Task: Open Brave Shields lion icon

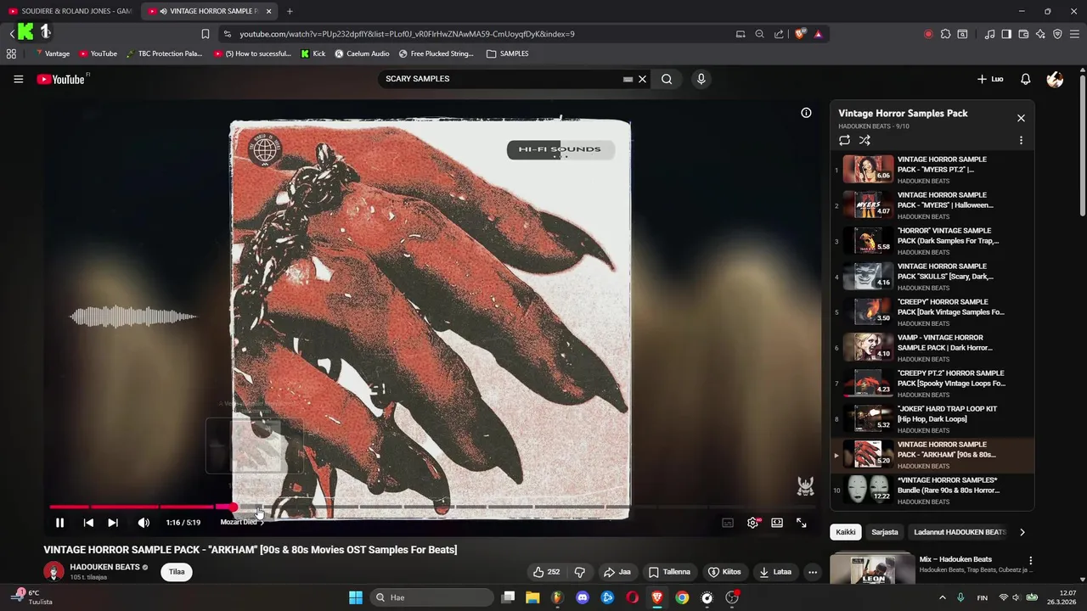Action: pos(800,34)
